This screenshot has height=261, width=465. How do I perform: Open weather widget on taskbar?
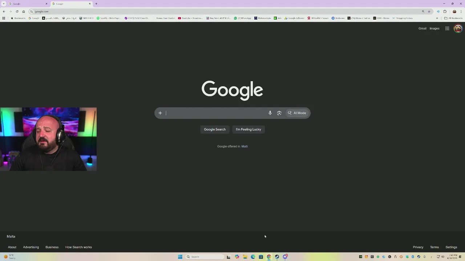point(10,257)
